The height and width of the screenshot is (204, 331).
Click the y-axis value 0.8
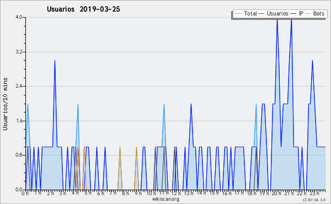[19, 155]
